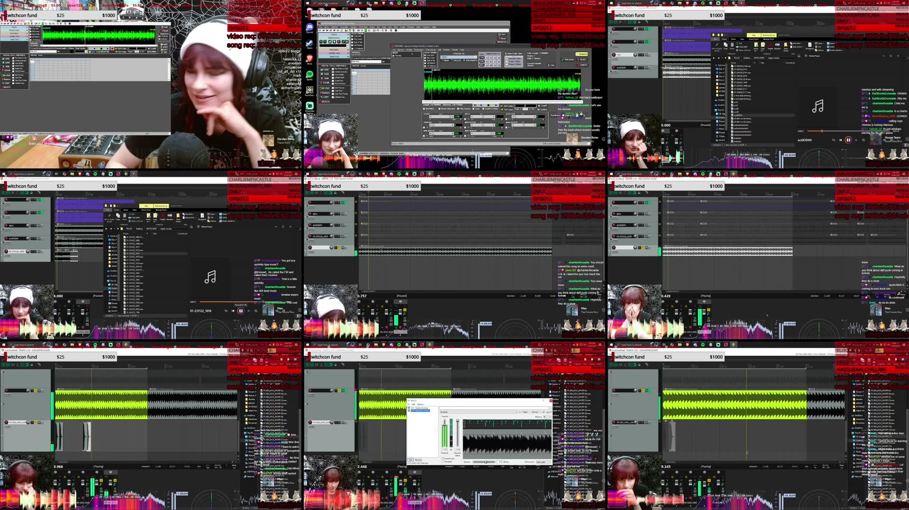
Task: Click previous-track icon beside the 01-231122_1618 title
Action: pyautogui.click(x=233, y=311)
